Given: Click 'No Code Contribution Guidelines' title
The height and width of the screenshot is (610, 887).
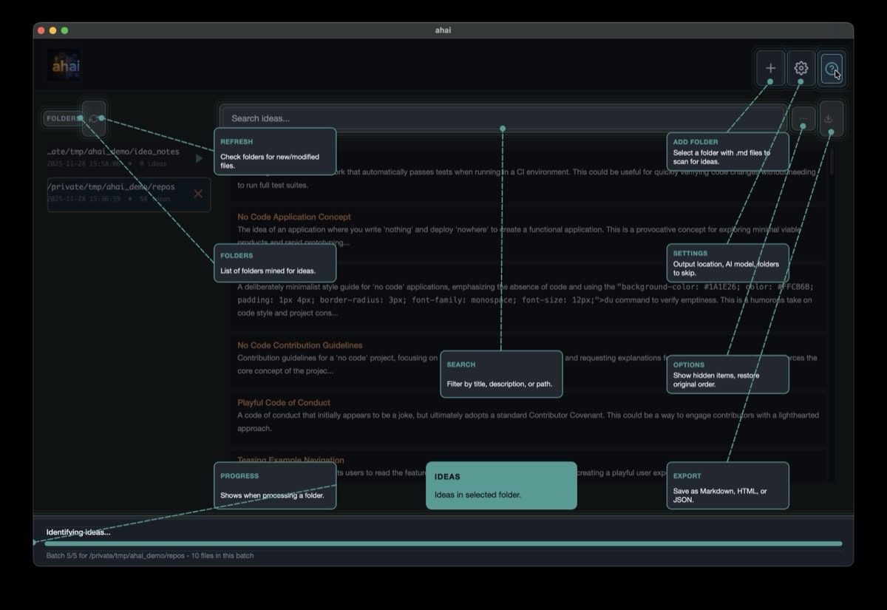Looking at the screenshot, I should (x=299, y=345).
